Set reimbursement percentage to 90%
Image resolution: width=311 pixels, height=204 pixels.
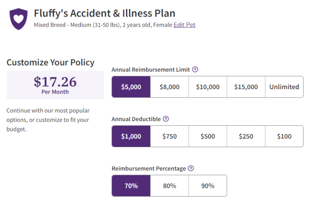pos(208,186)
